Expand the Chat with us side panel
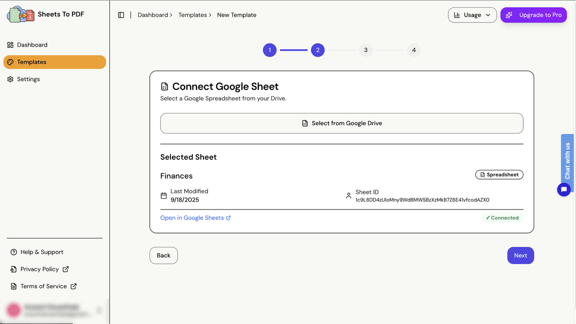Image resolution: width=576 pixels, height=324 pixels. pos(567,162)
